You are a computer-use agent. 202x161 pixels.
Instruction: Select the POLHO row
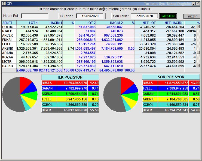tap(99, 27)
